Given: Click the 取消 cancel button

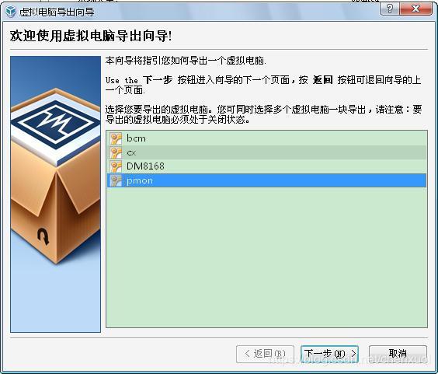Looking at the screenshot, I should click(398, 354).
